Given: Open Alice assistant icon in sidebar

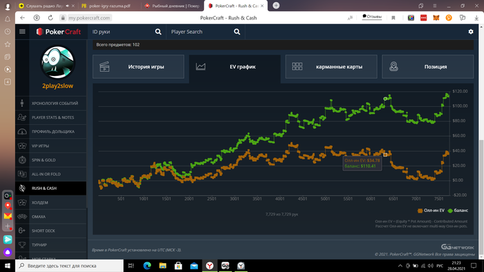Looking at the screenshot, I should click(8, 252).
